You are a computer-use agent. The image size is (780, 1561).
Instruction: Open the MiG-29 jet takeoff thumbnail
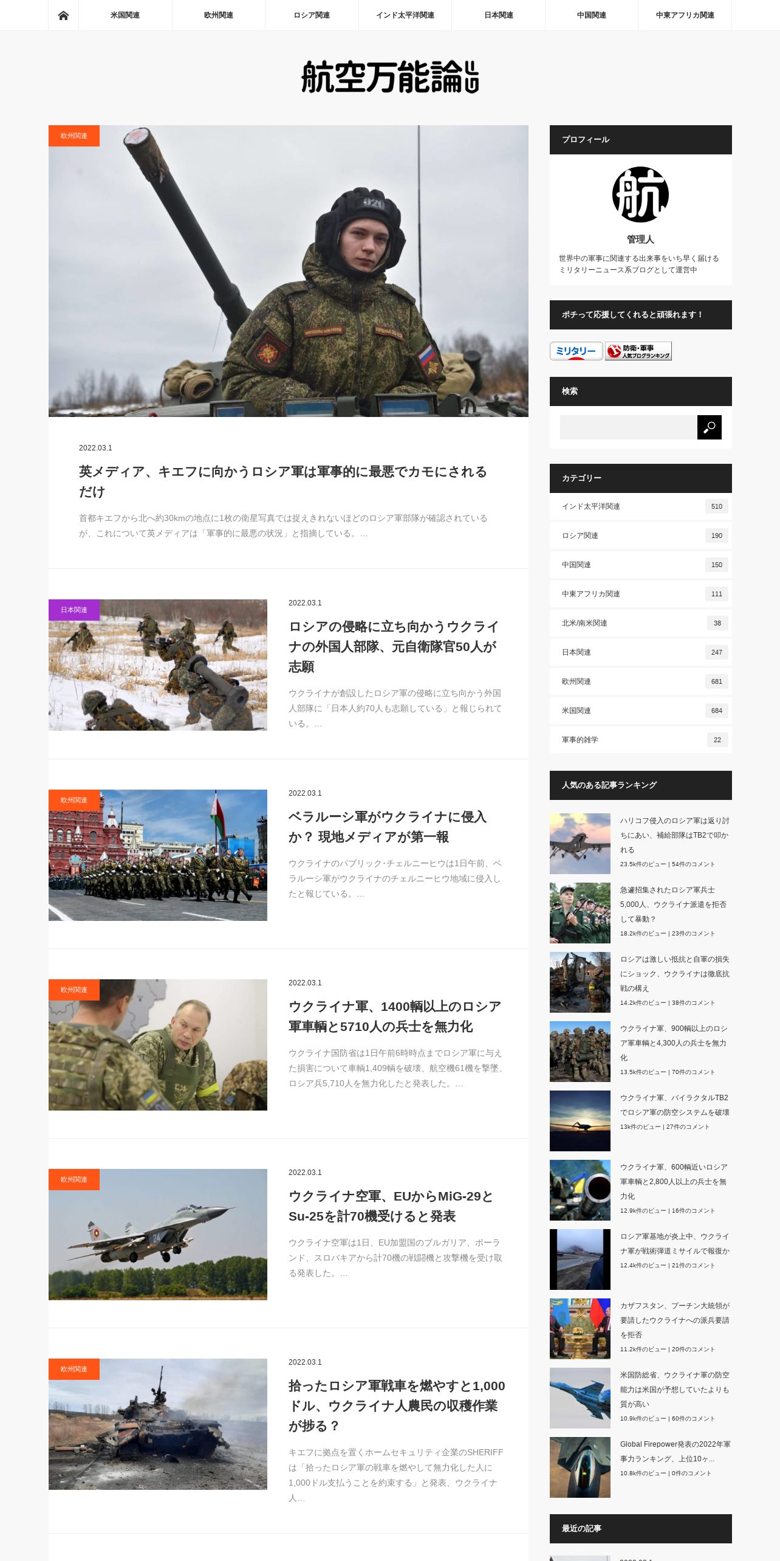158,1235
